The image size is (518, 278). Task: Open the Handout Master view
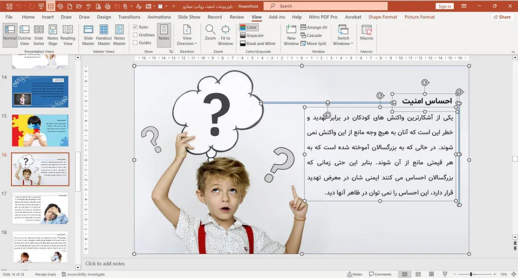pos(104,35)
